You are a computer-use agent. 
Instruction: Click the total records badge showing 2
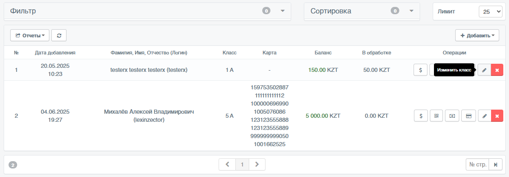pos(13,165)
